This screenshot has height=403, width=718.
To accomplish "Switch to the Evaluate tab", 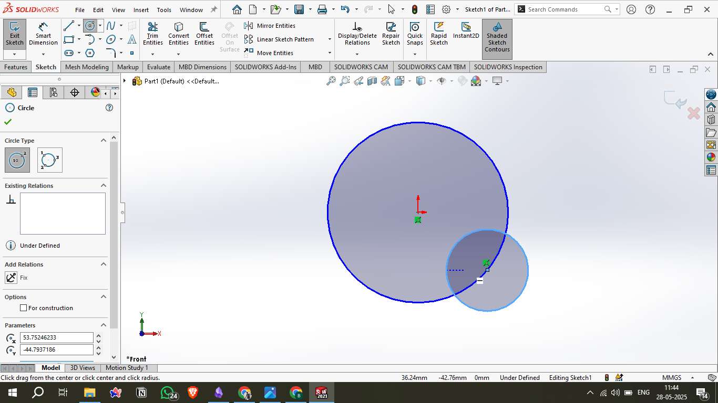I will point(159,67).
